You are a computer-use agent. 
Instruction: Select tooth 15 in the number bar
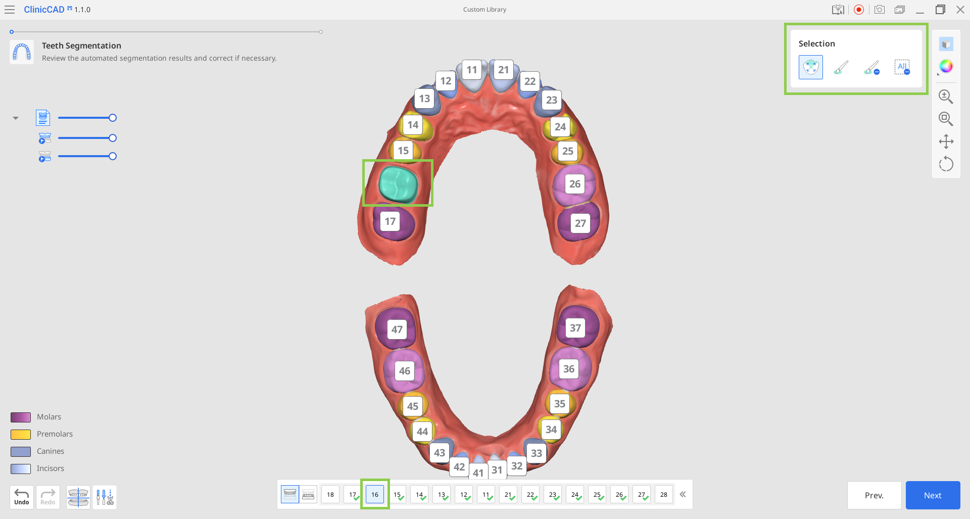pos(397,494)
